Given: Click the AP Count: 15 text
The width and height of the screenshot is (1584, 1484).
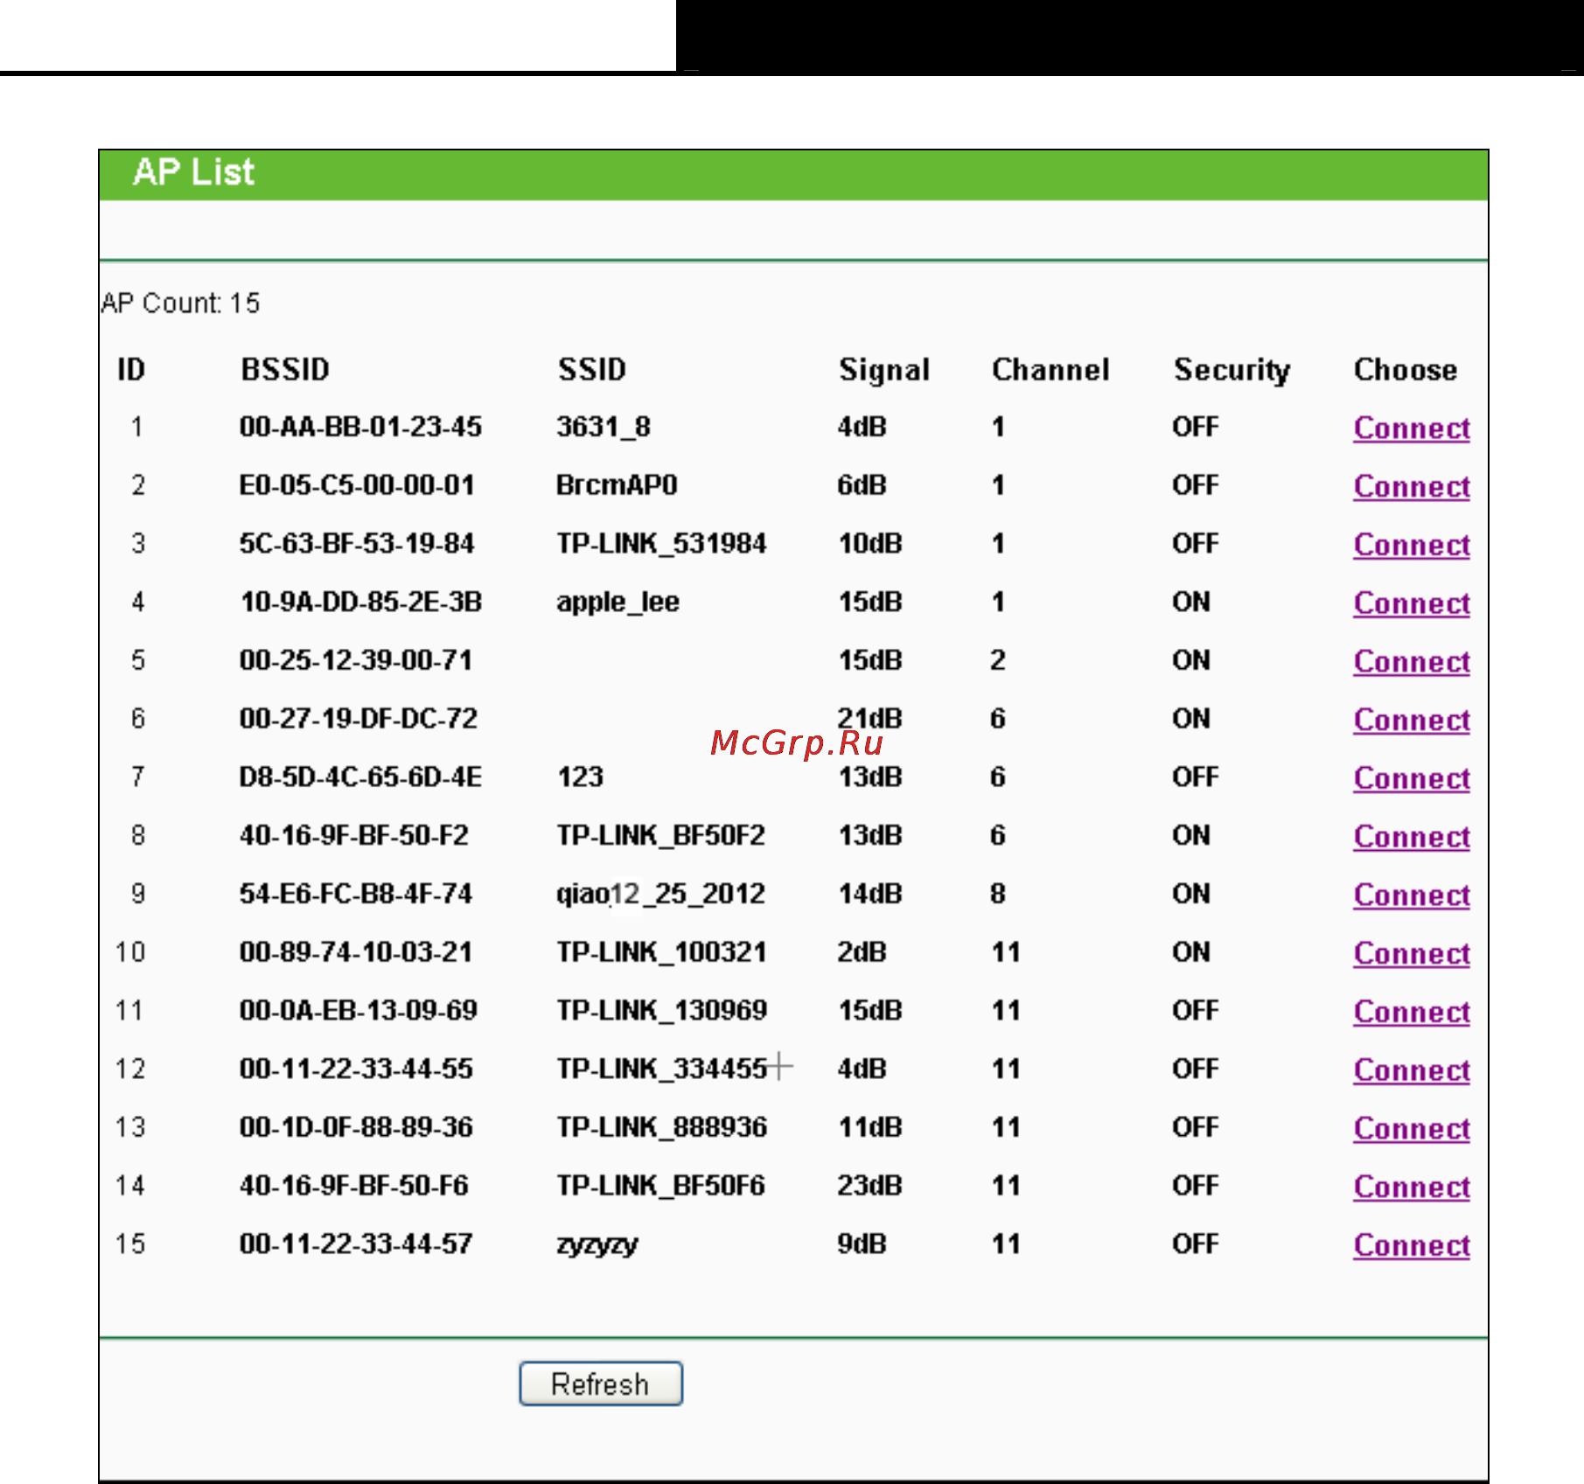Looking at the screenshot, I should point(181,303).
